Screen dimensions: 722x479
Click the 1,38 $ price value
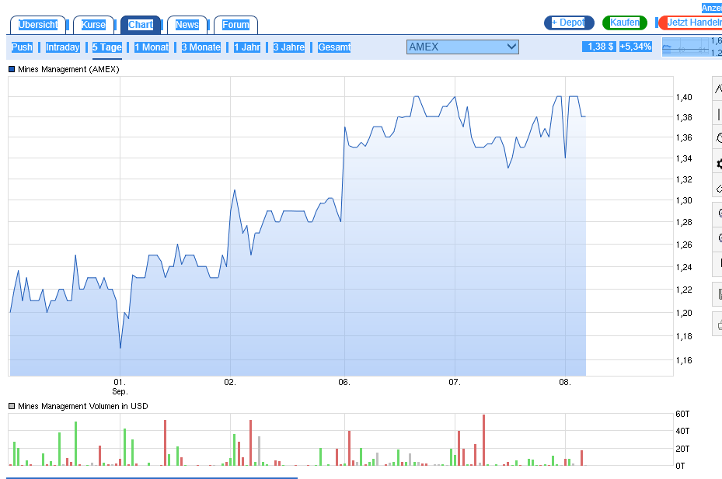[598, 47]
